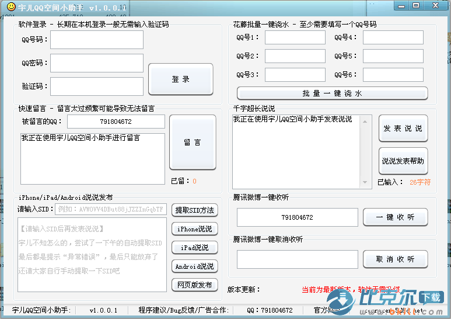Click the iPad说说 button

195,248
